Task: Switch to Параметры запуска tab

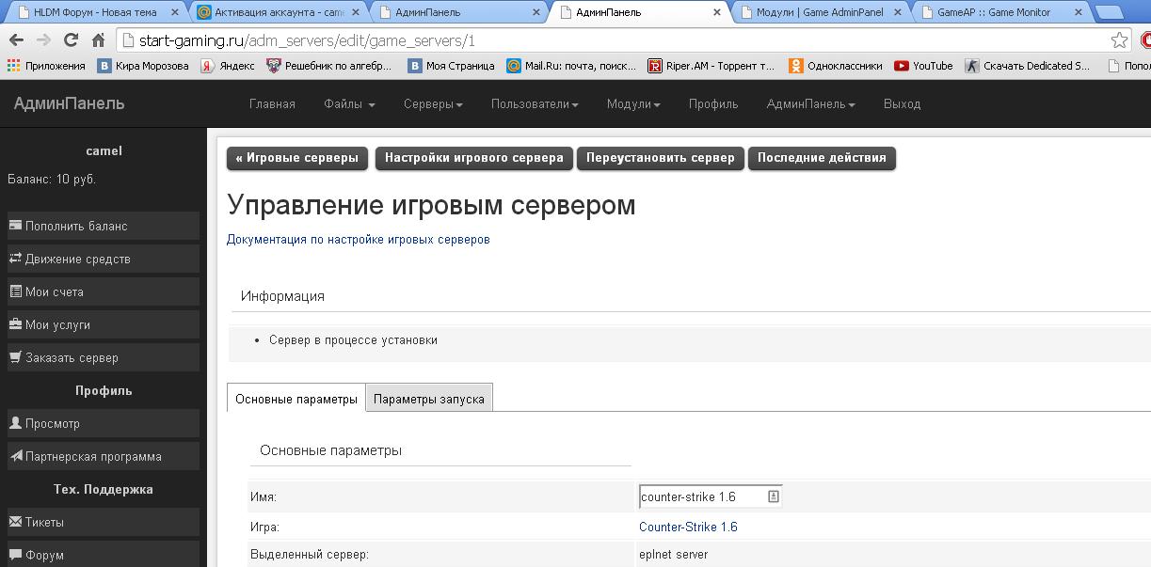Action: pos(428,399)
